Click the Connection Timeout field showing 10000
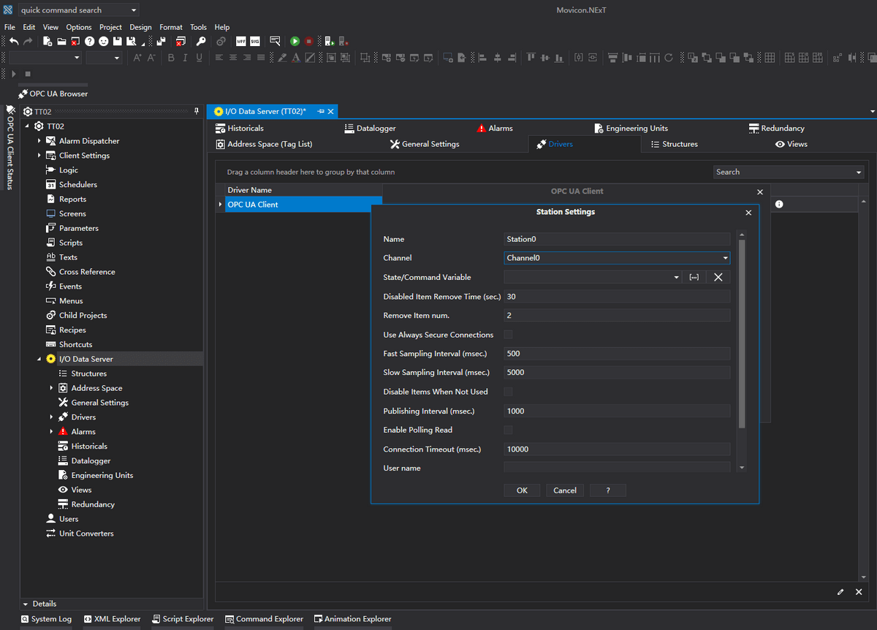This screenshot has width=877, height=630. (x=617, y=449)
